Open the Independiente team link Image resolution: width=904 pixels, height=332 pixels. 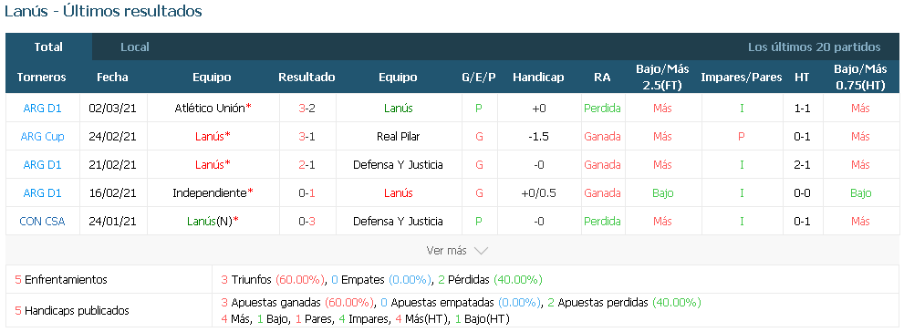tap(209, 192)
